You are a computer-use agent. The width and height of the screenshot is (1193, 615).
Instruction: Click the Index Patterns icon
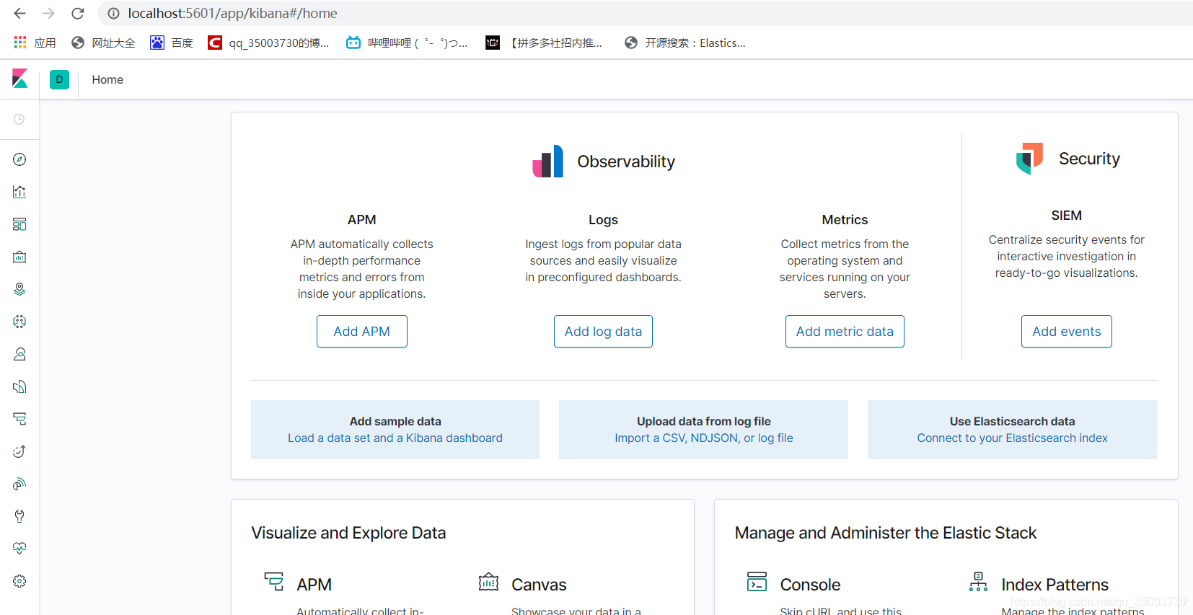pos(978,581)
